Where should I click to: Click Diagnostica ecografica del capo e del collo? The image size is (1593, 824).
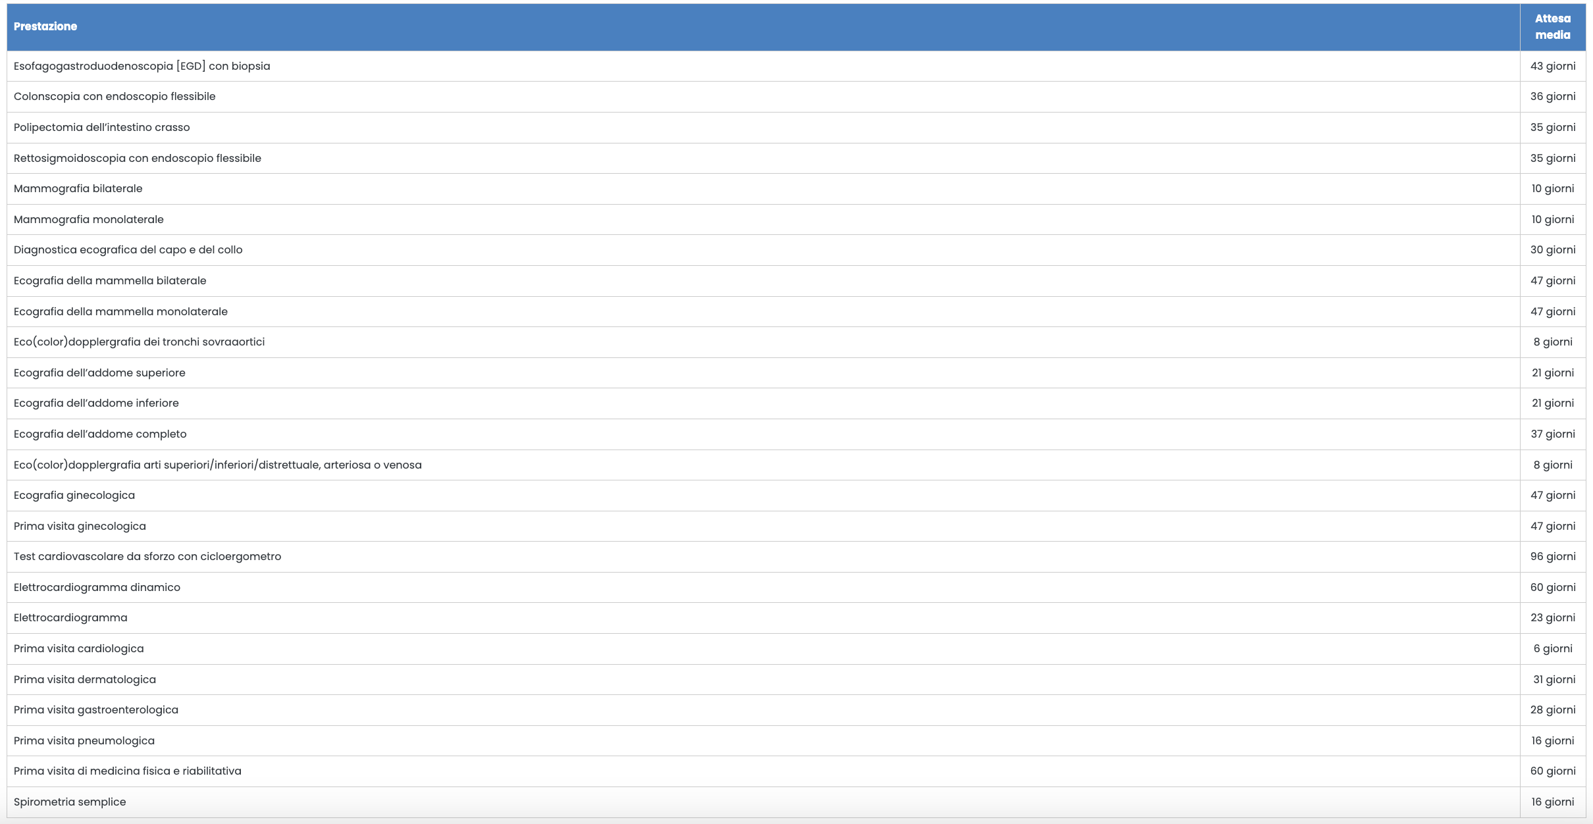128,249
